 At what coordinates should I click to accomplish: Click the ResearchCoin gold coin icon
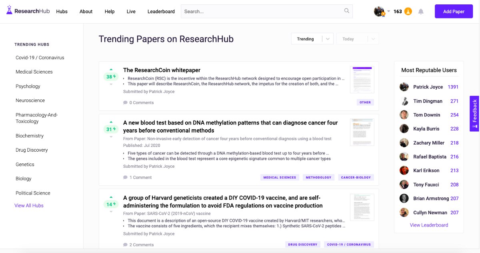[x=408, y=11]
